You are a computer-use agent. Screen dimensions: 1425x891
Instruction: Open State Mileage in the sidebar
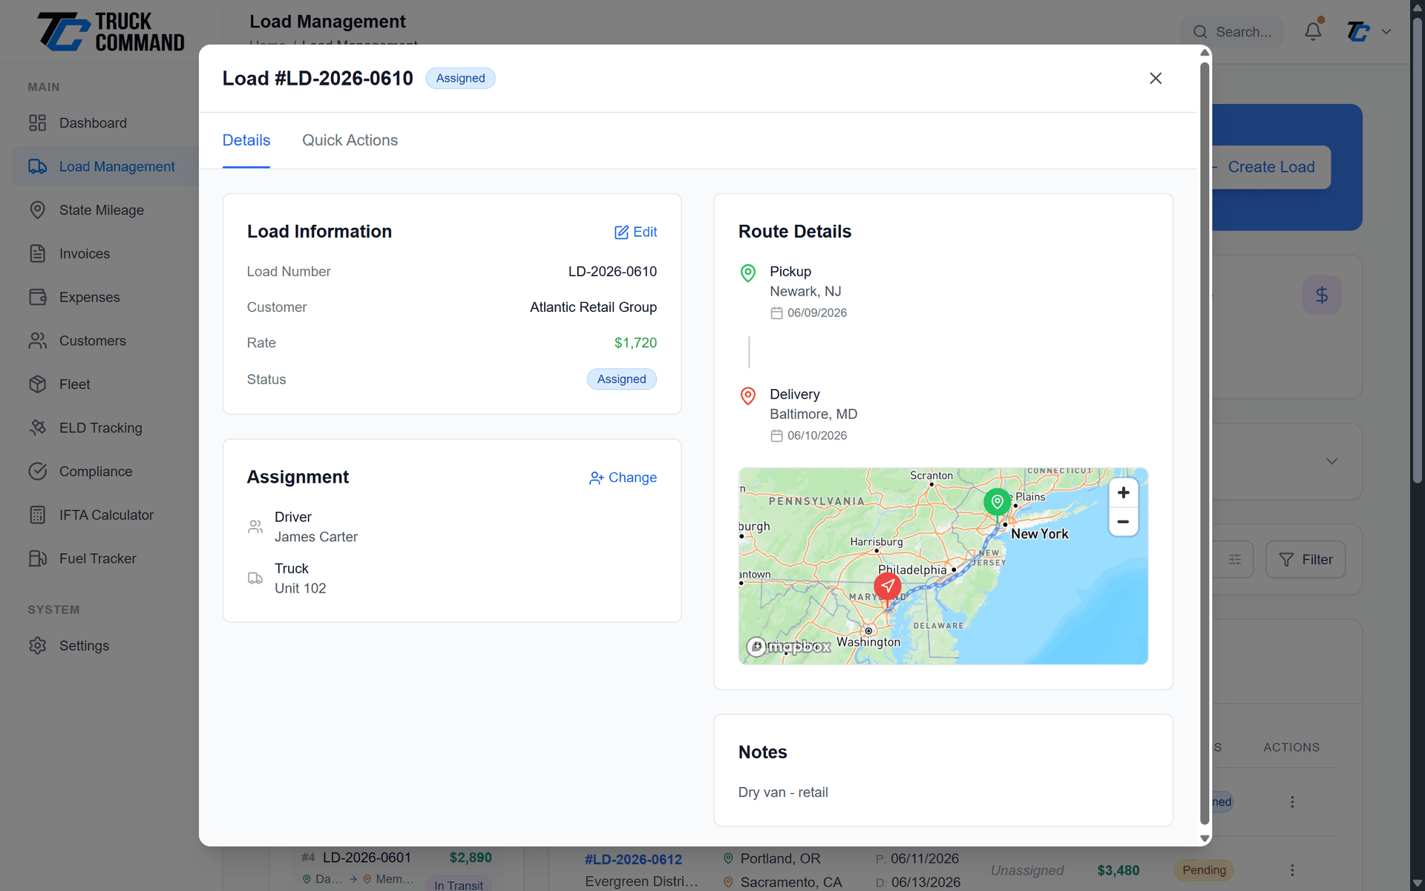pyautogui.click(x=102, y=210)
